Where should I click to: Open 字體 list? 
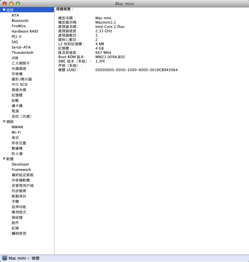click(x=15, y=202)
